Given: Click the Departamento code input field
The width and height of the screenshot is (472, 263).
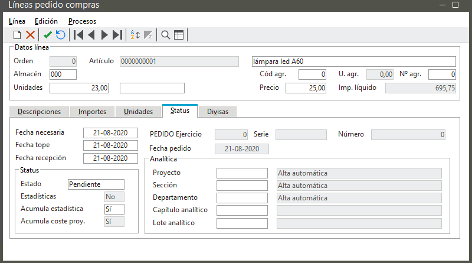Looking at the screenshot, I should (242, 198).
